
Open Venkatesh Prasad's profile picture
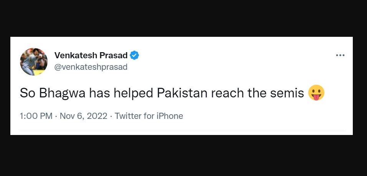pos(34,62)
